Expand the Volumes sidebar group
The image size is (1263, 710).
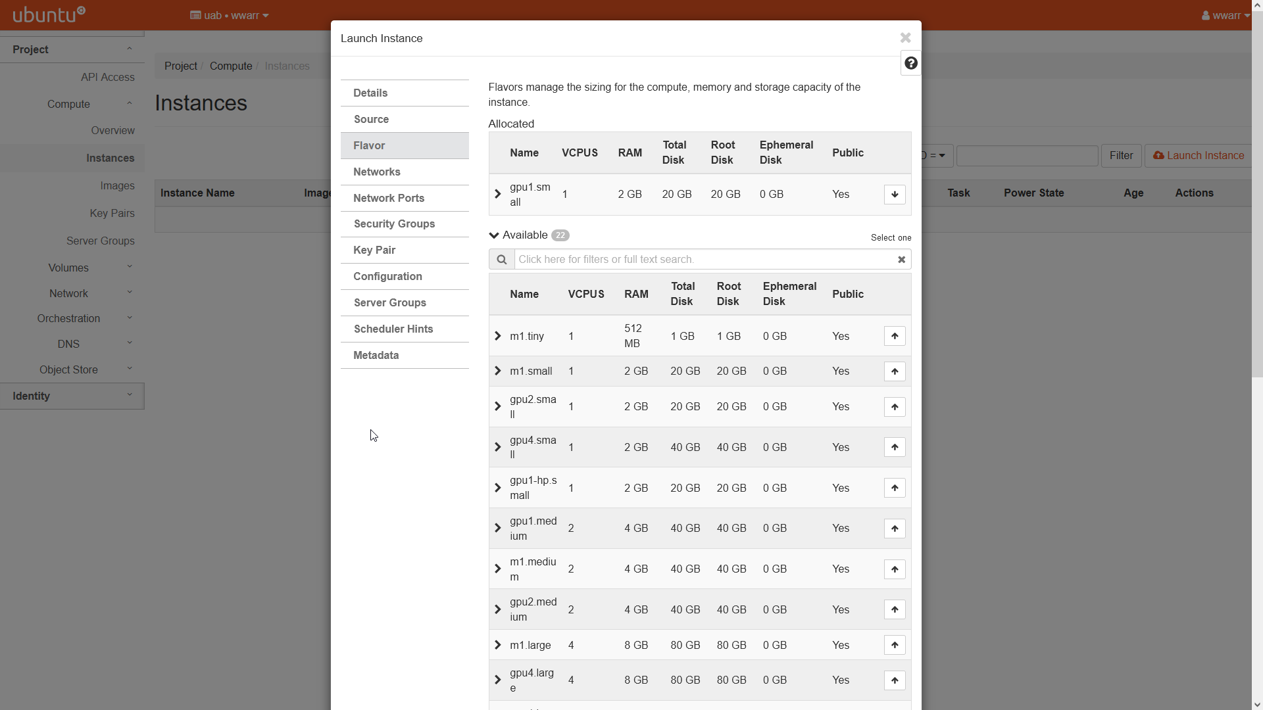72,268
